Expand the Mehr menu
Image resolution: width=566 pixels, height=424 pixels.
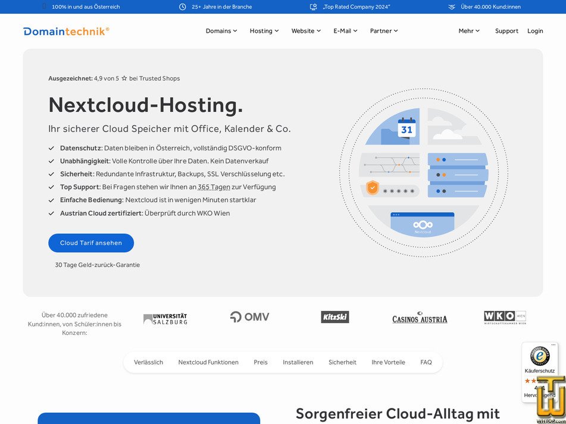(x=469, y=31)
